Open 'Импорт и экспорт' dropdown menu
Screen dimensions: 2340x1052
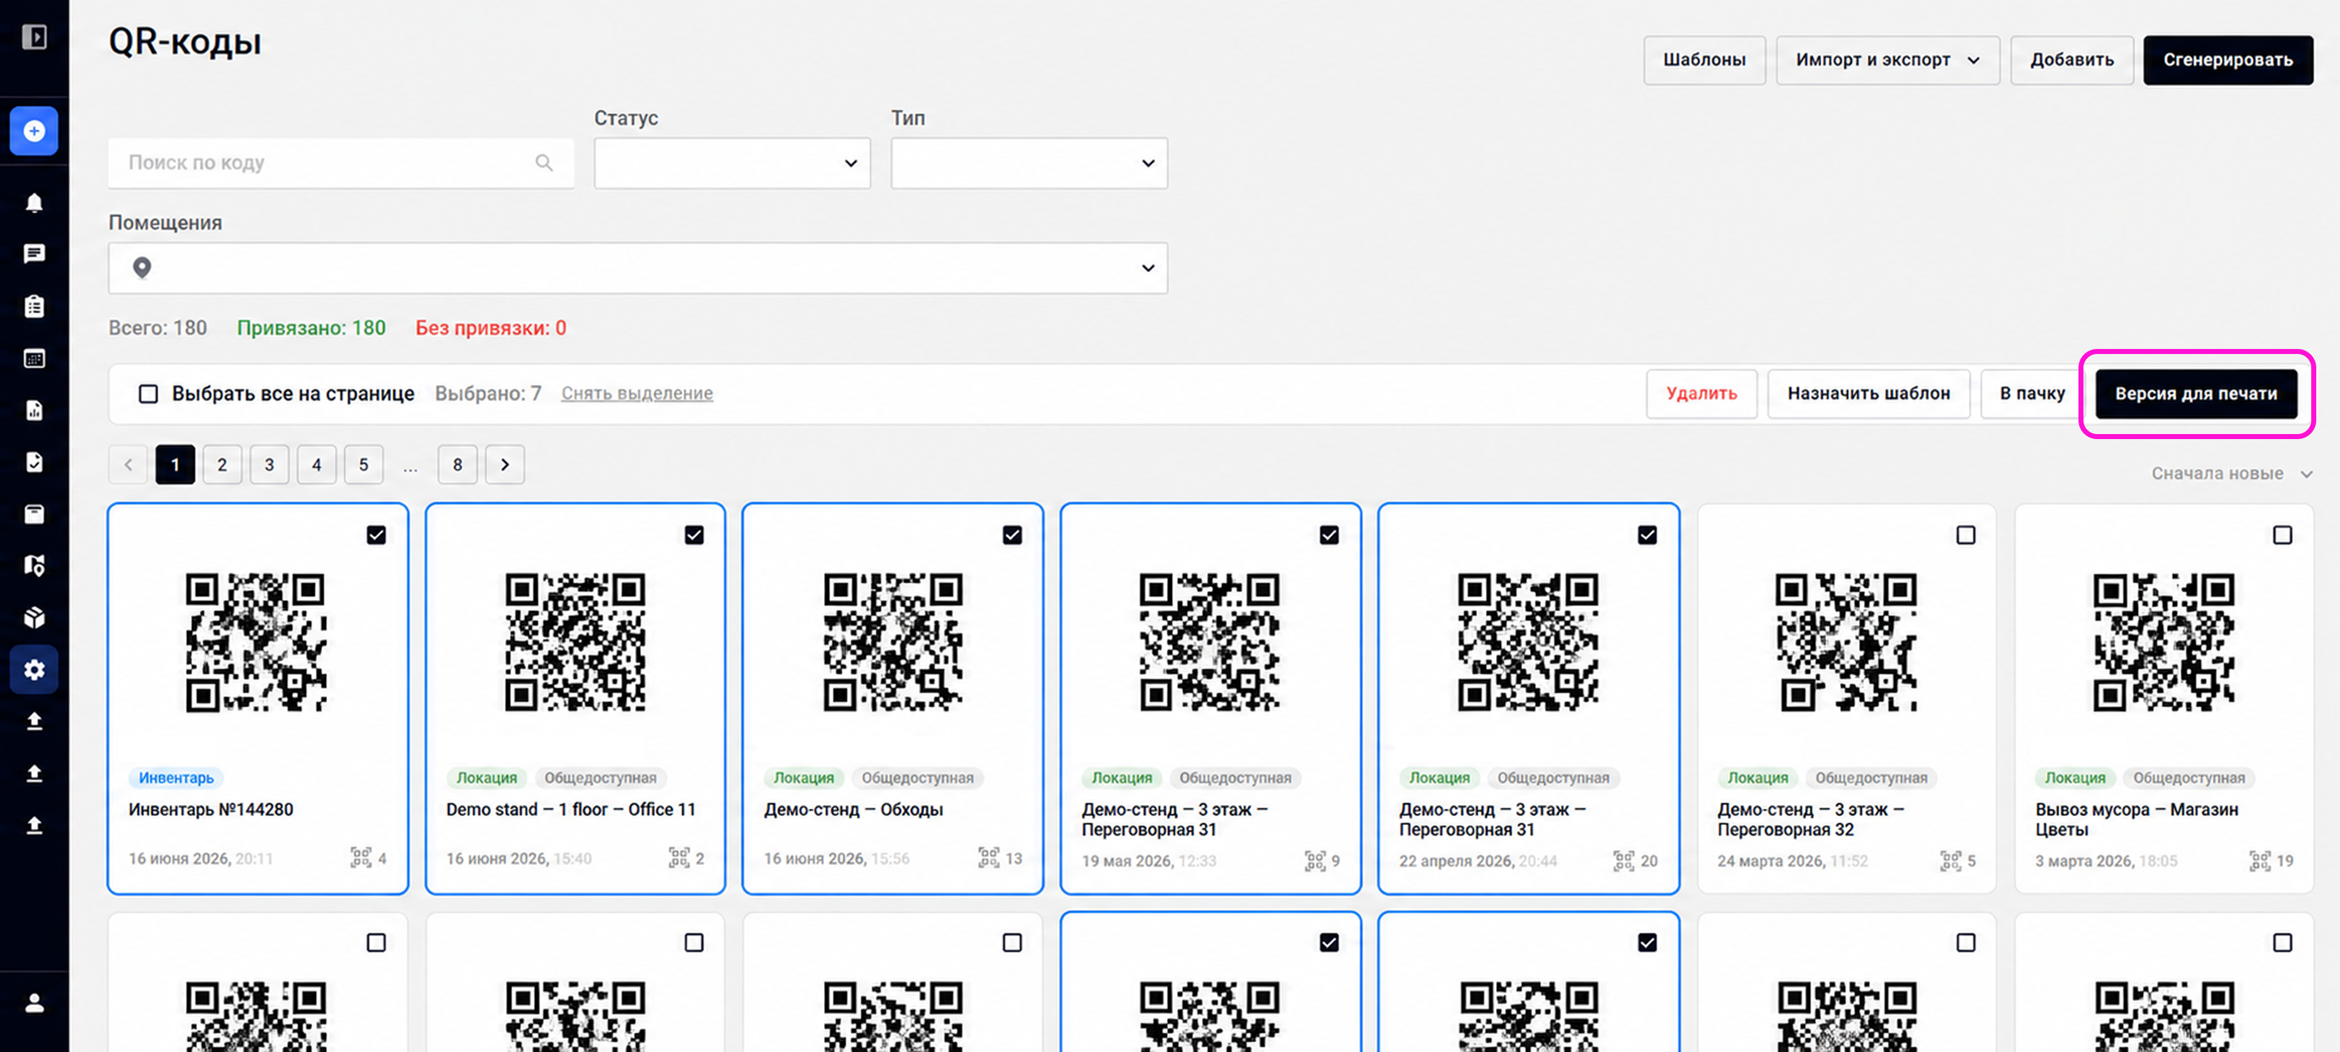(1888, 60)
